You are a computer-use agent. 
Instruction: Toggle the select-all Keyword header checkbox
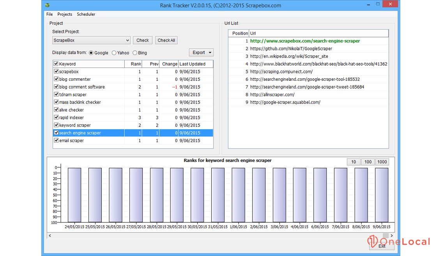(56, 64)
